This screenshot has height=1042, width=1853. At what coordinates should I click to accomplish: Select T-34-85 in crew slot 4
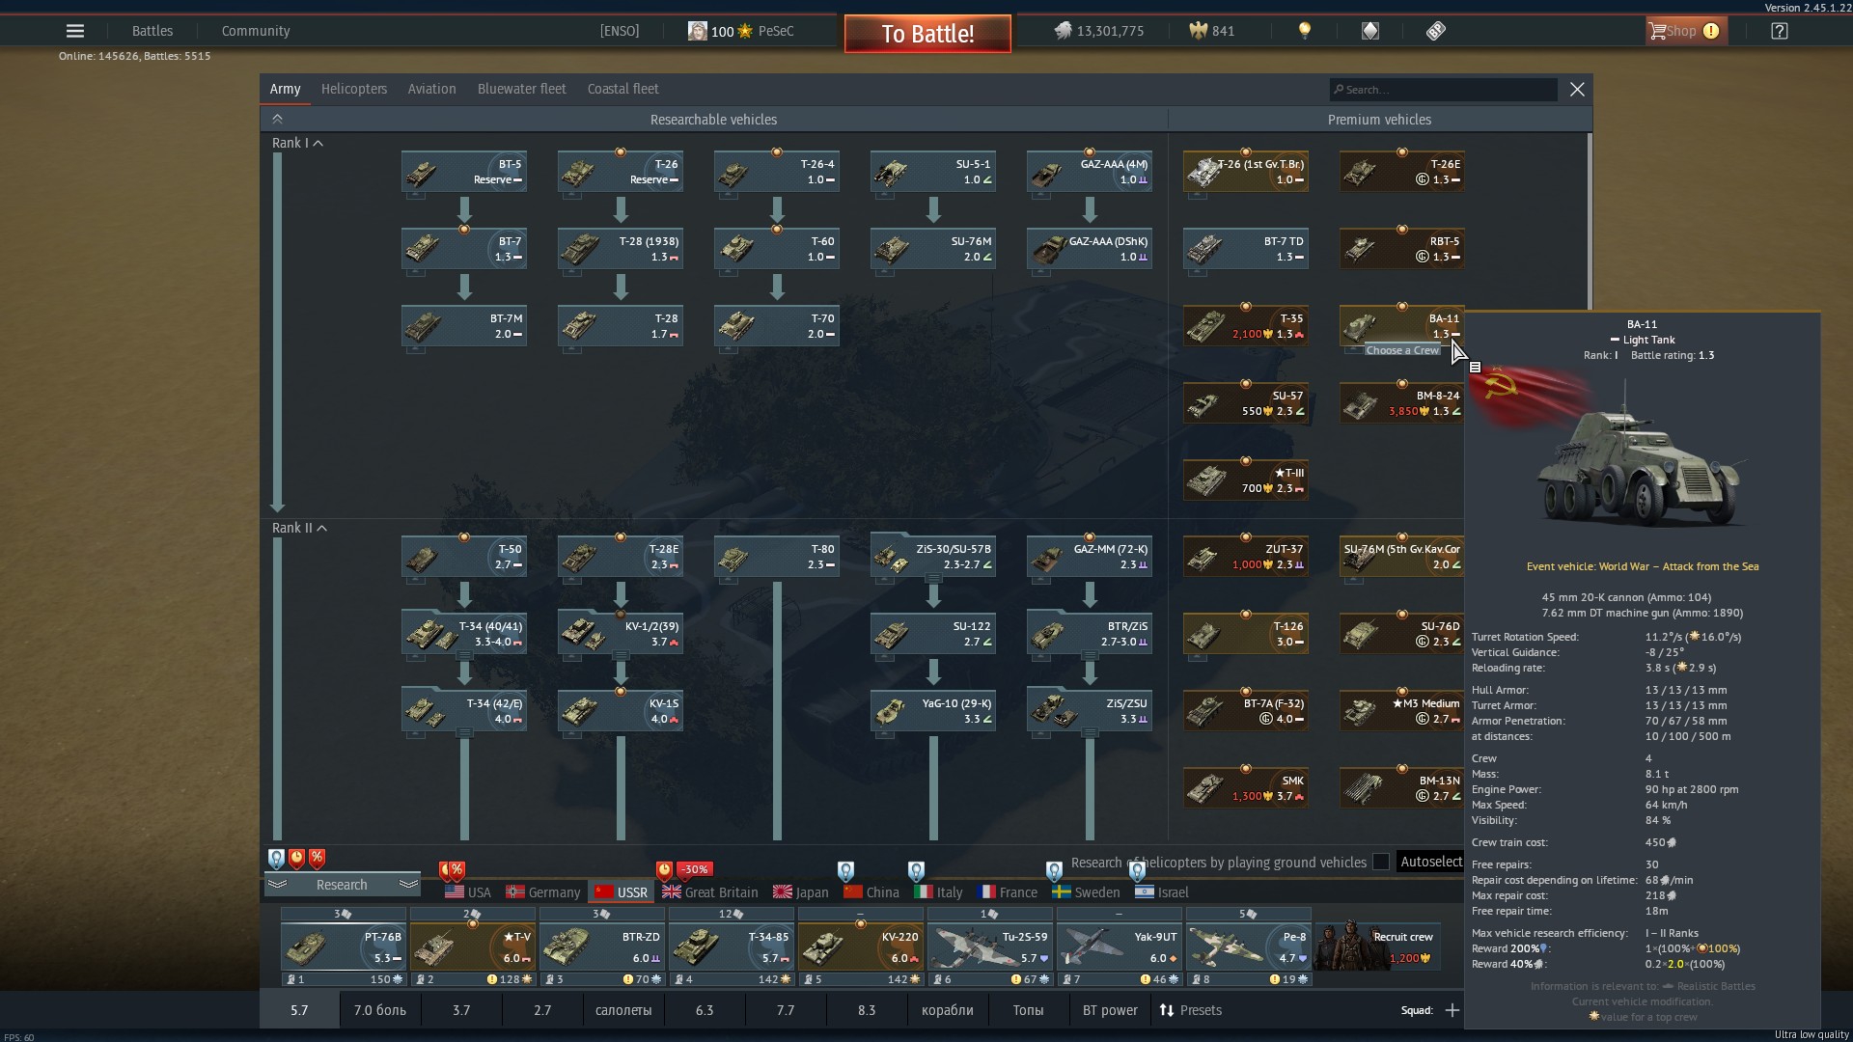tap(732, 946)
